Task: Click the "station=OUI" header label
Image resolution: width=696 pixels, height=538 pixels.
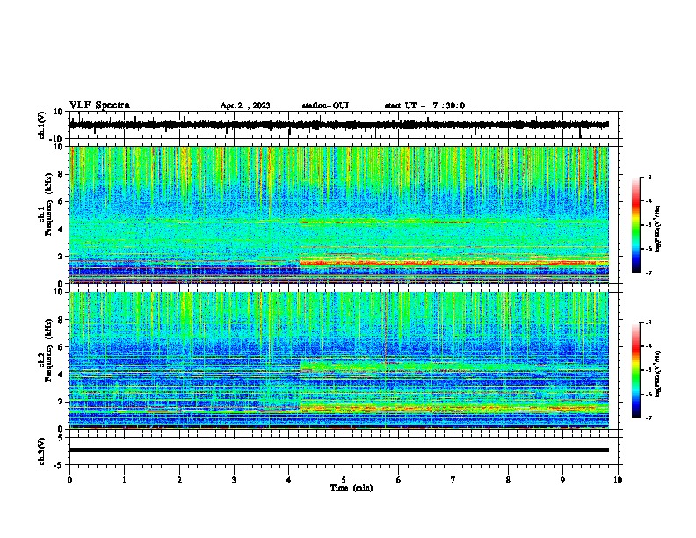Action: [x=325, y=105]
